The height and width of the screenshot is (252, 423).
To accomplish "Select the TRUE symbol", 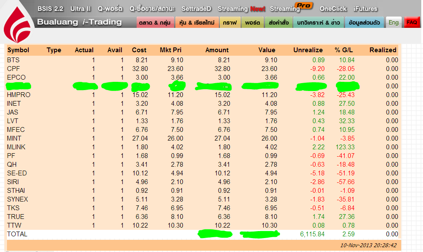I will pos(16,217).
